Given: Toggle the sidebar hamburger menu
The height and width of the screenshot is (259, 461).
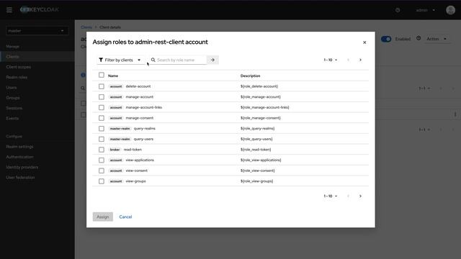Looking at the screenshot, I should [x=9, y=10].
